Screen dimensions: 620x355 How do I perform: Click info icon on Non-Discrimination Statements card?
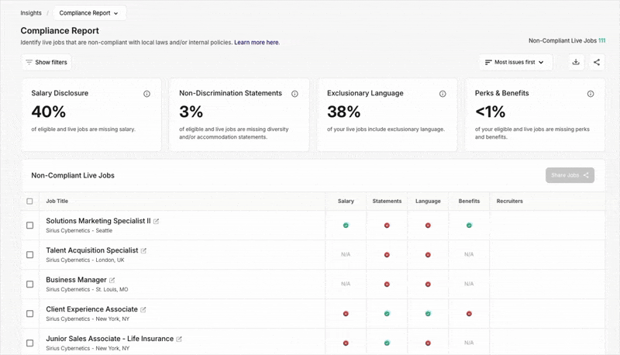(x=294, y=94)
